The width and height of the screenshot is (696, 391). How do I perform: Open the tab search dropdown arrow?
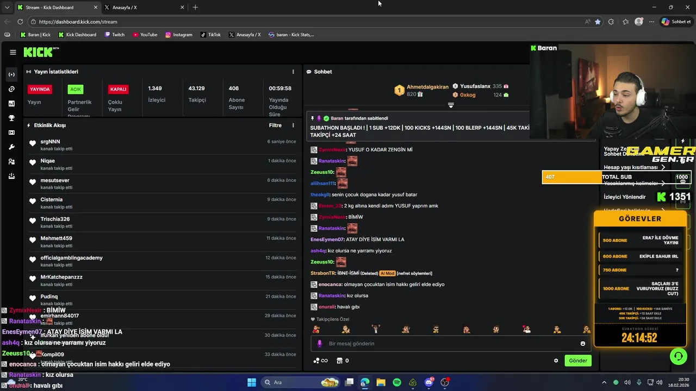coord(7,8)
